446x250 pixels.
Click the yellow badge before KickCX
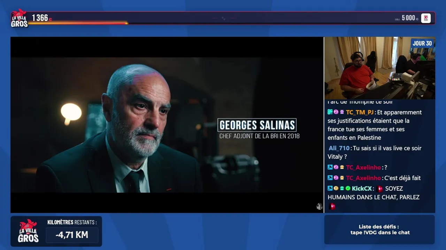click(336, 188)
